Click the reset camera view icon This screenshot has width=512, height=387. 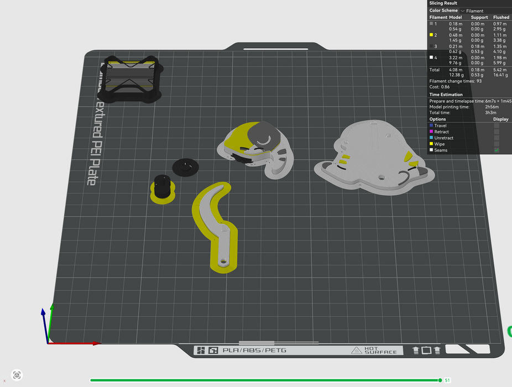coord(17,375)
